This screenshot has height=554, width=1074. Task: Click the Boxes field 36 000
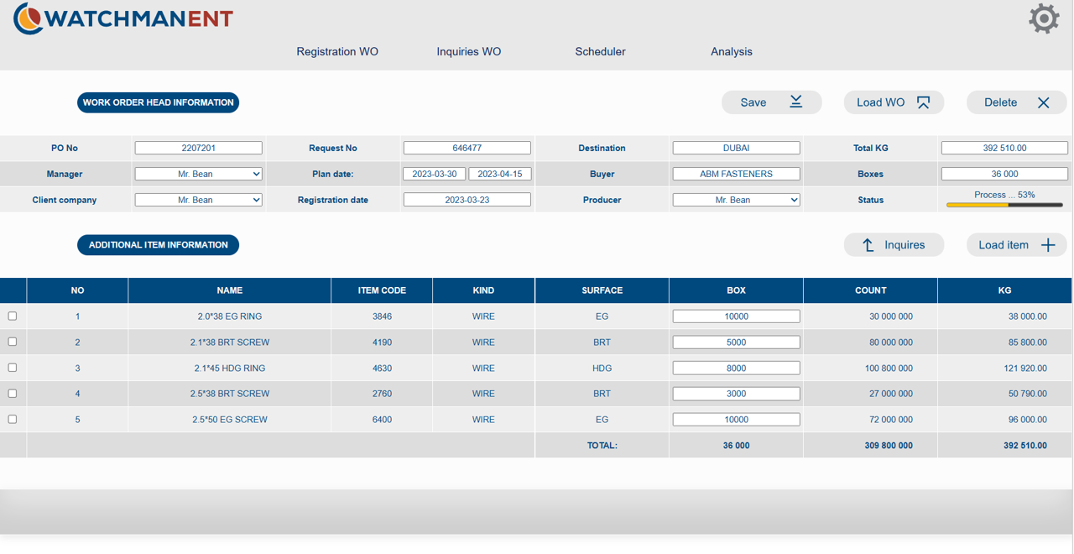[1004, 174]
